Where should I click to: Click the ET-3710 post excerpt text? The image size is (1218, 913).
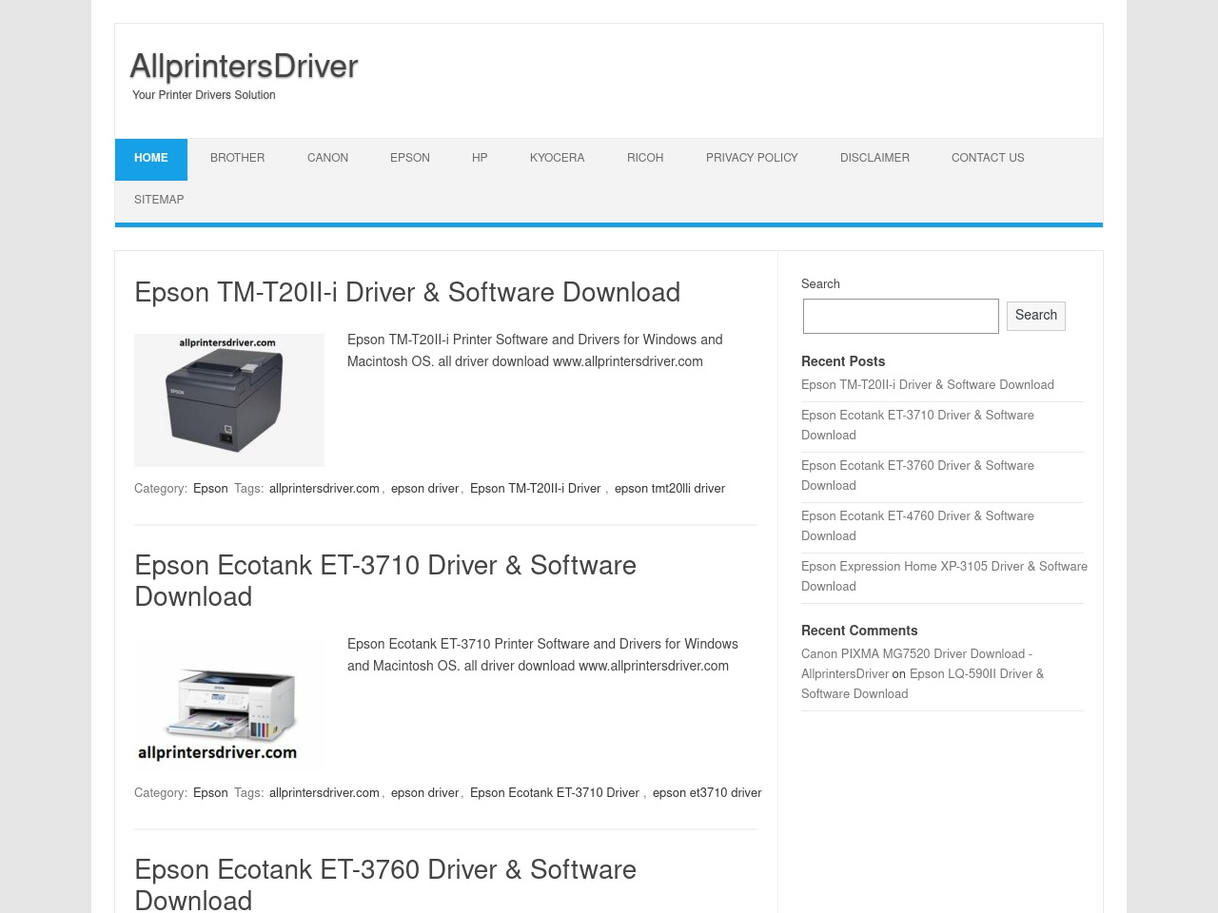coord(542,656)
